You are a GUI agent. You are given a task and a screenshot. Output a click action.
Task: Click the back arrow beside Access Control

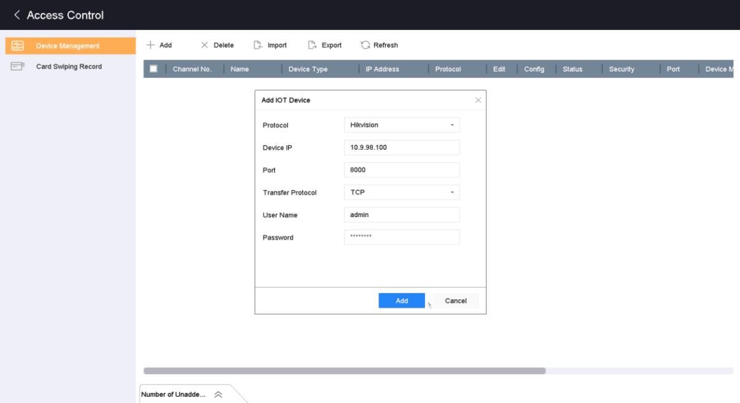[17, 15]
